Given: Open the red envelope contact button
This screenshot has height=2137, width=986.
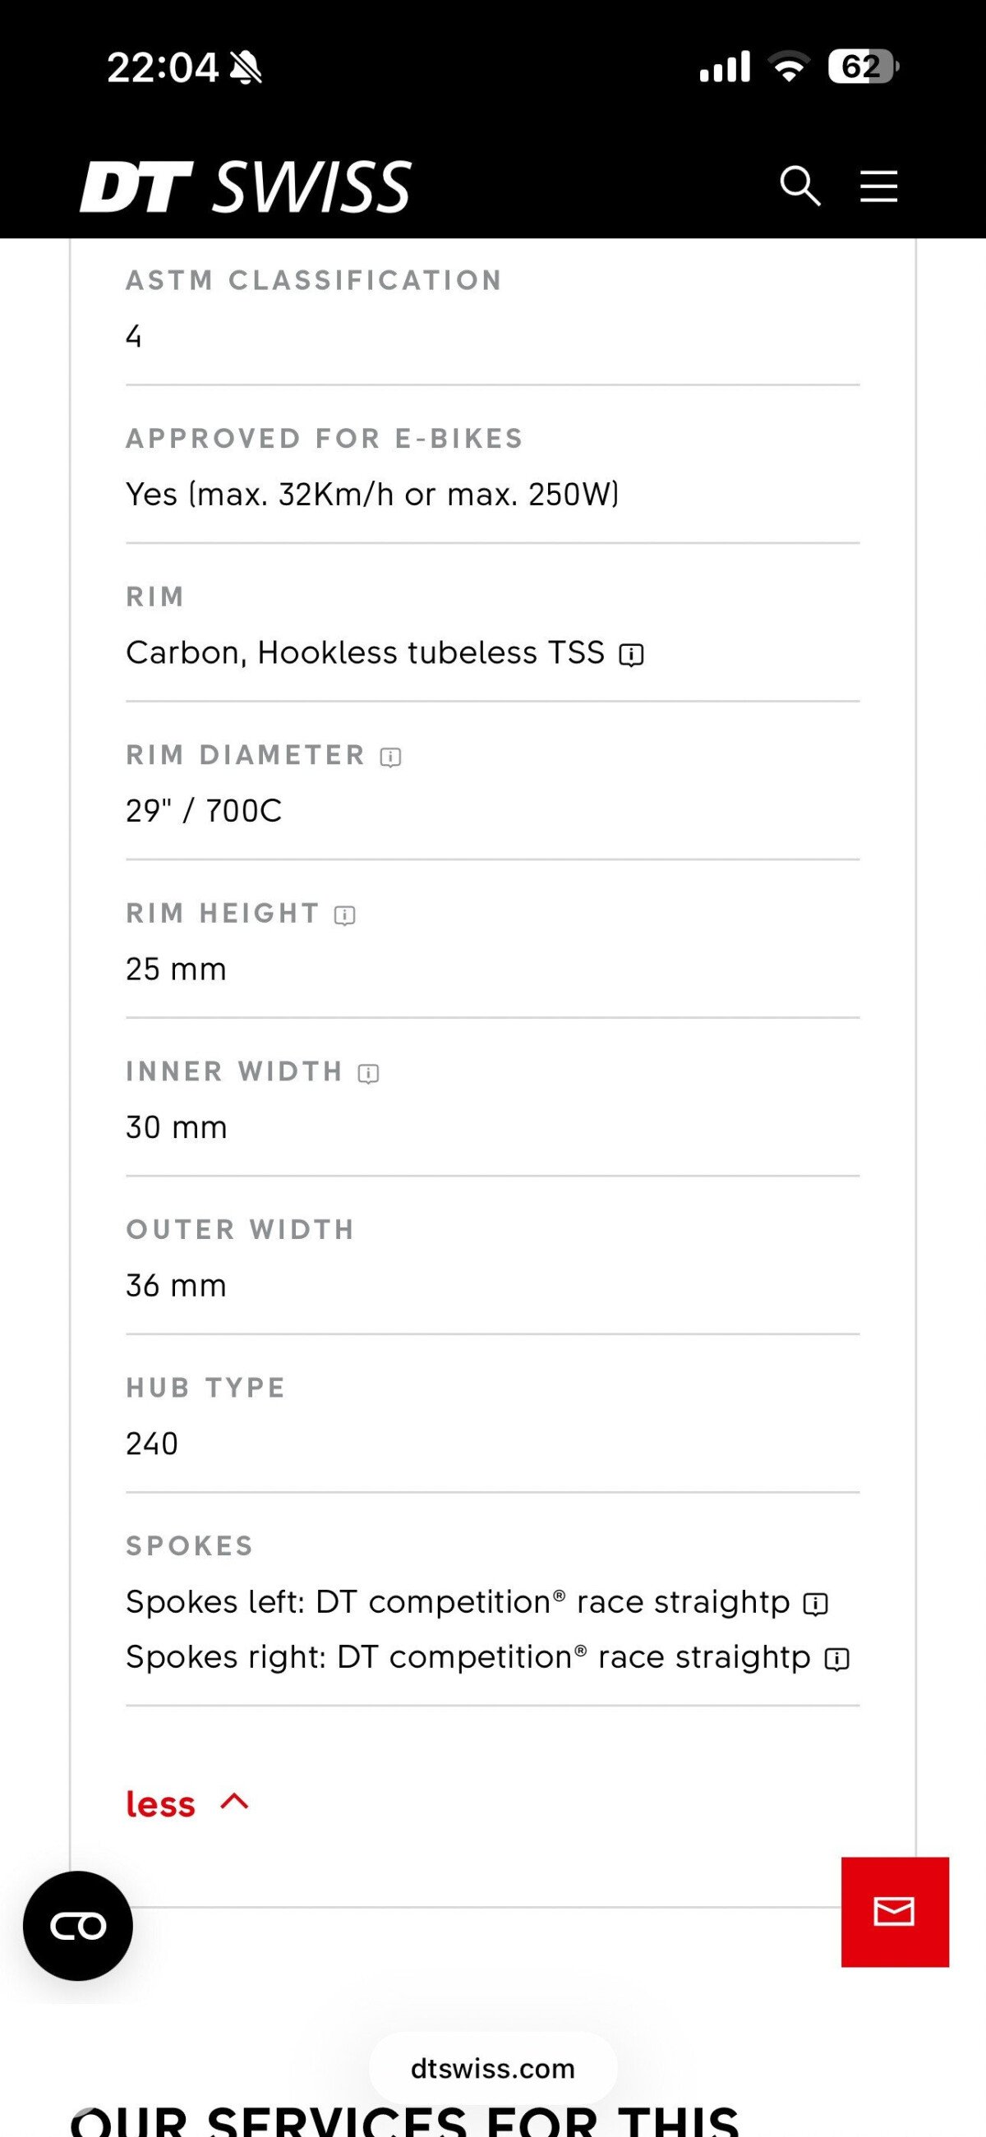Looking at the screenshot, I should [895, 1911].
